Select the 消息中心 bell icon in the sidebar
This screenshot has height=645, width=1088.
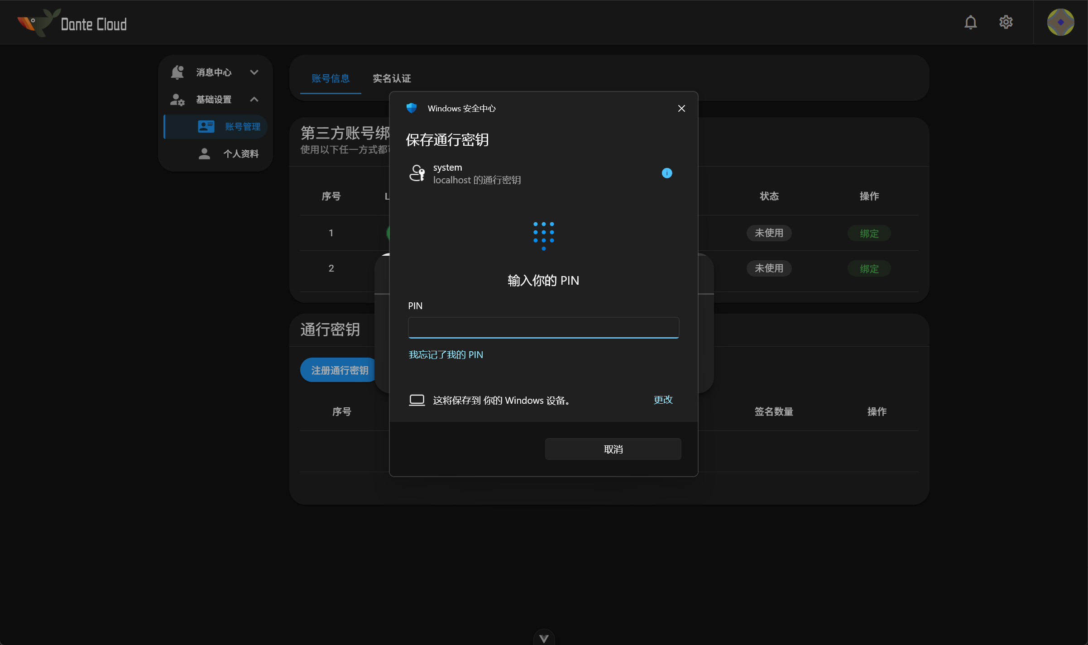[177, 72]
